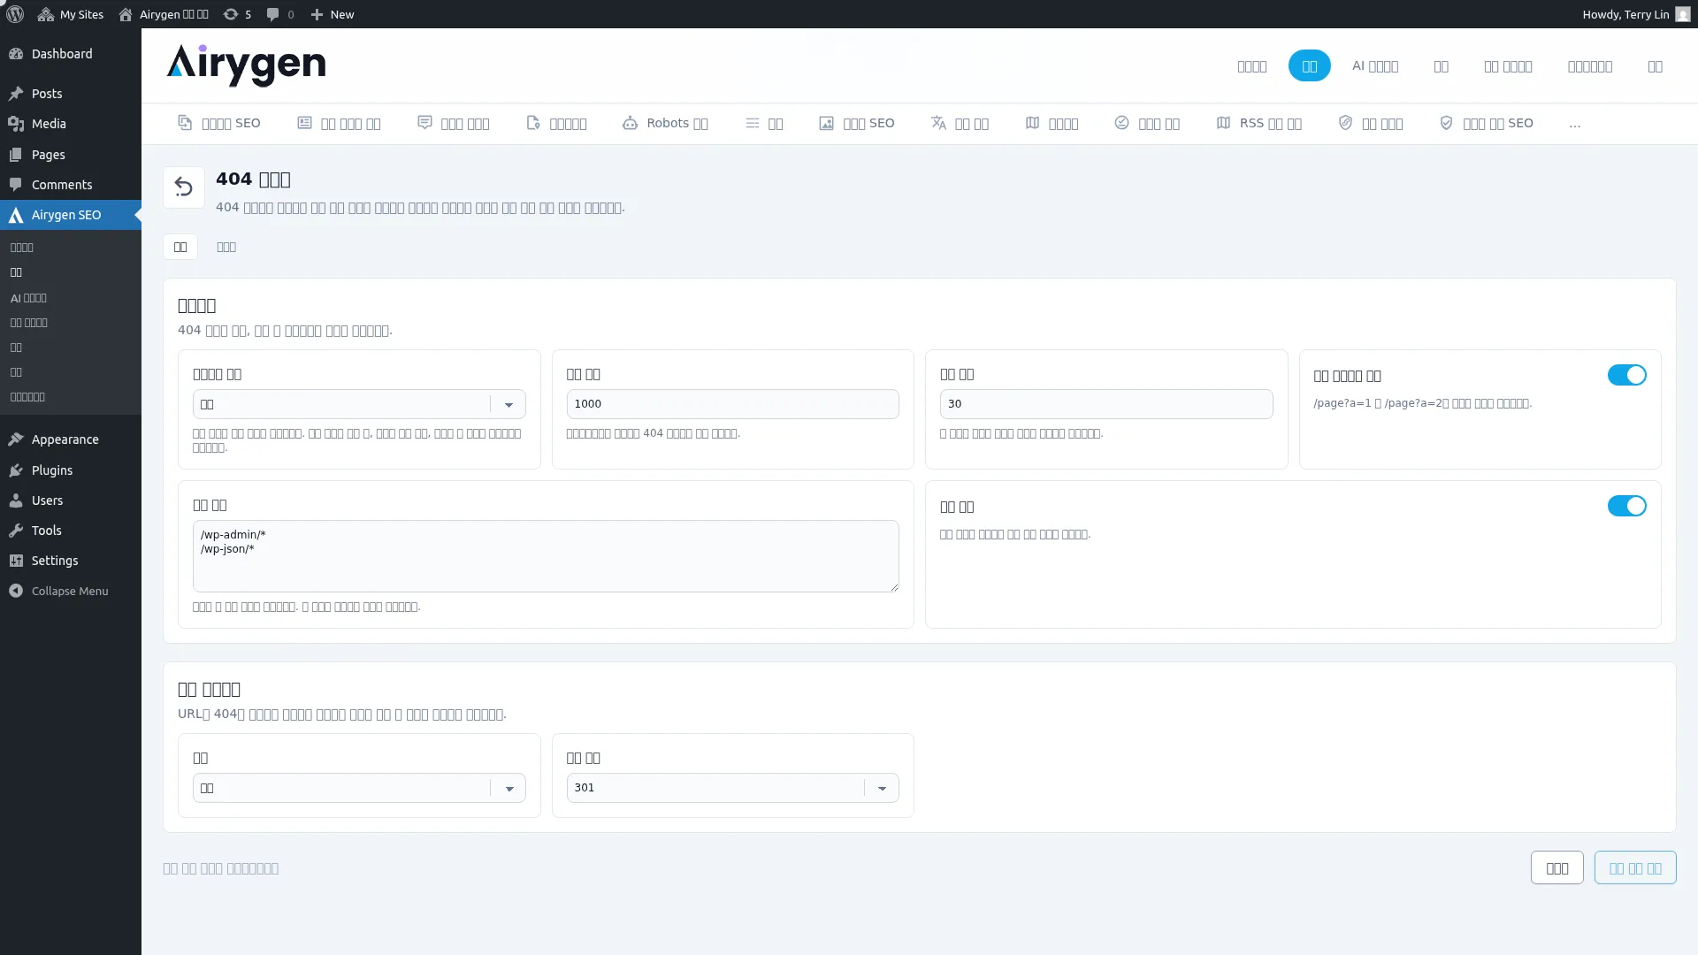
Task: Open the Howdy, Terry Lin account menu
Action: click(x=1636, y=14)
